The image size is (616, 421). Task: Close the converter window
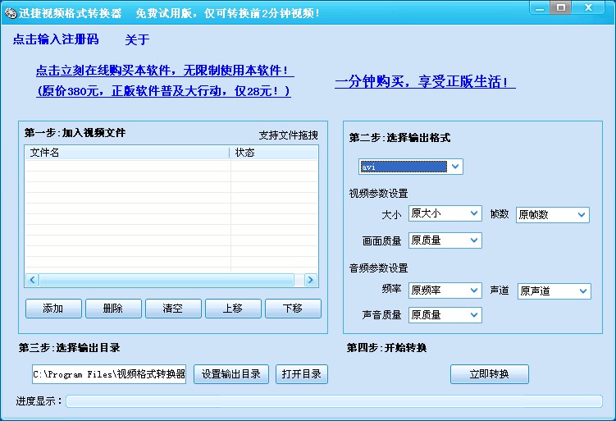tap(588, 7)
